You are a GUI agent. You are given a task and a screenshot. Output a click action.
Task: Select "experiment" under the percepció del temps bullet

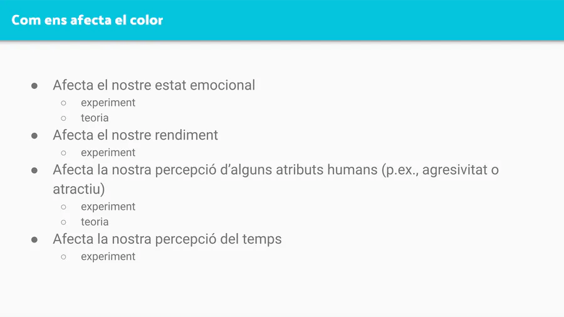(x=108, y=257)
